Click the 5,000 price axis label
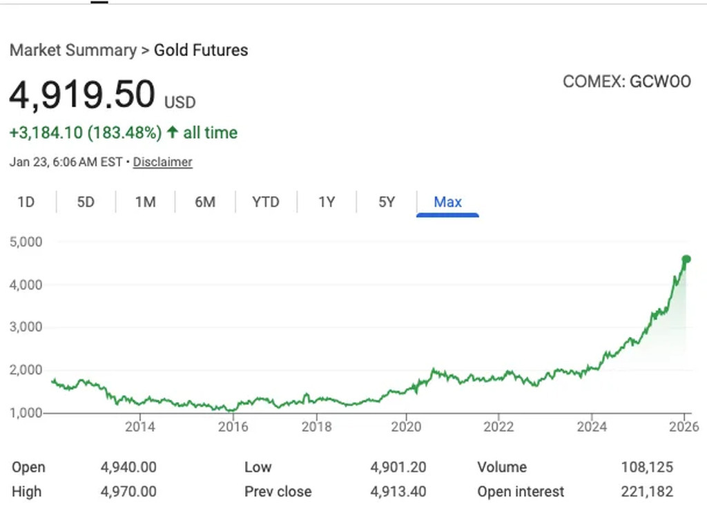This screenshot has height=507, width=707. 26,242
